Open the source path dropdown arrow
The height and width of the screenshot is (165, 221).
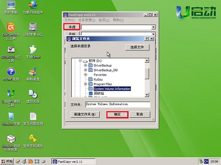click(153, 27)
